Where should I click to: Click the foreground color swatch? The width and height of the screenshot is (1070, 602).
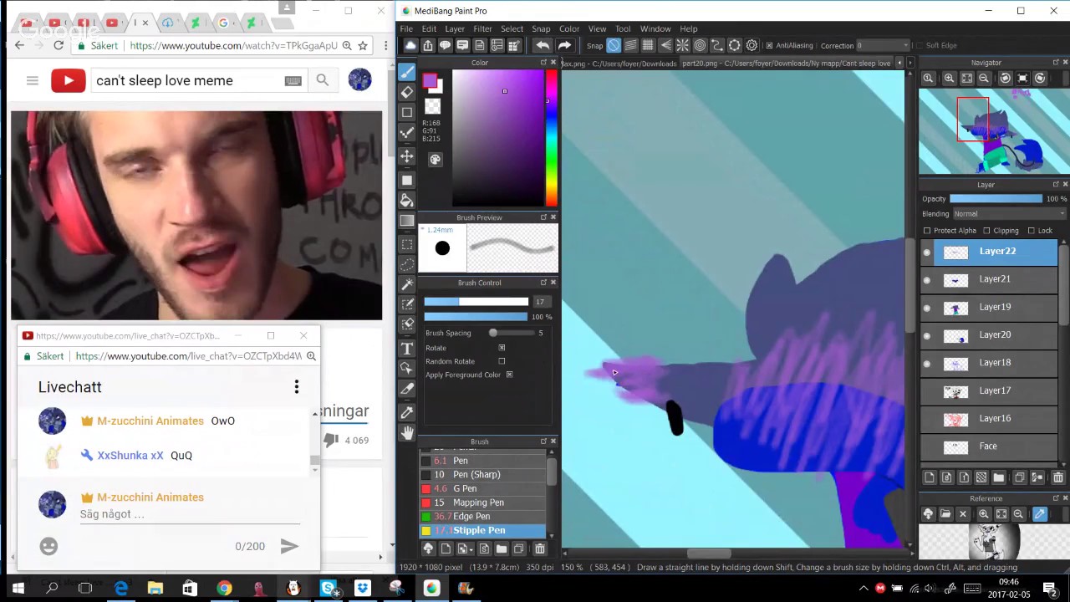(x=429, y=81)
